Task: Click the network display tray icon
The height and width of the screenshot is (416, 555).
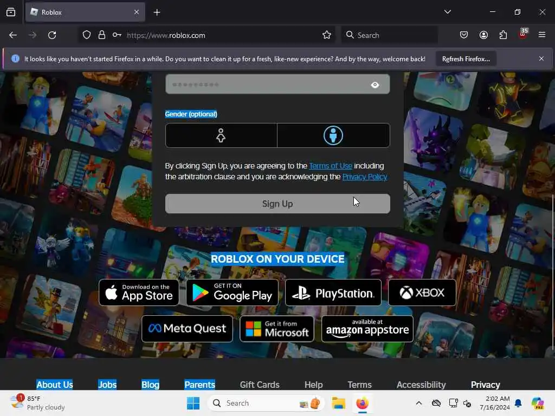Action: (453, 403)
